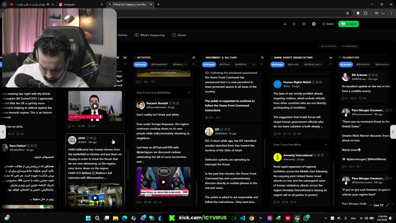Open the X link on Nazanin Boniadi's post
The image size is (396, 223).
pos(174,103)
